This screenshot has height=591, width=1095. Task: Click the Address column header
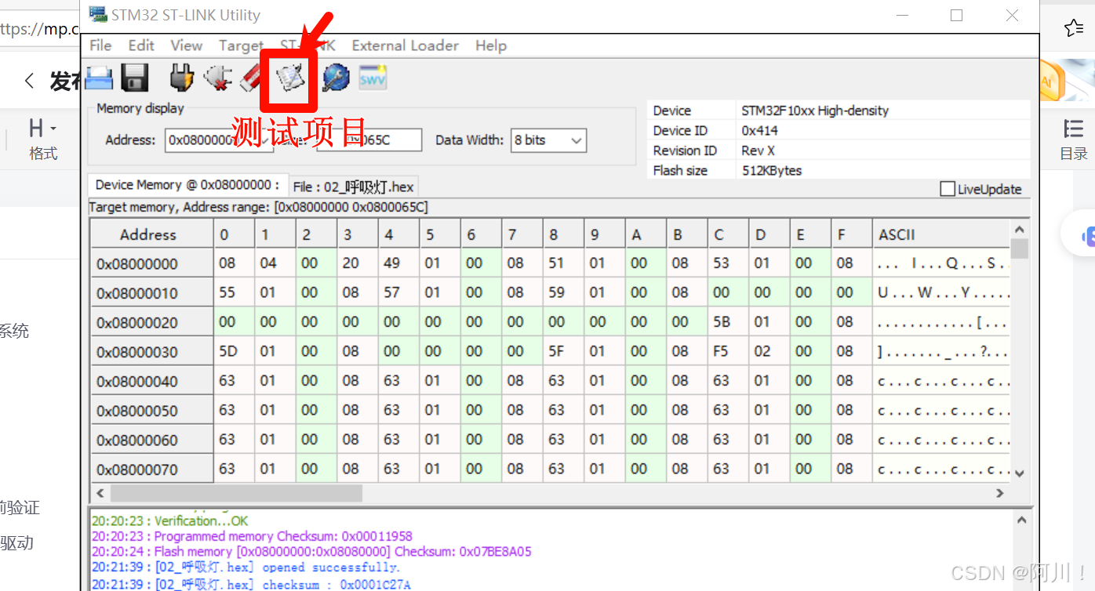[152, 234]
